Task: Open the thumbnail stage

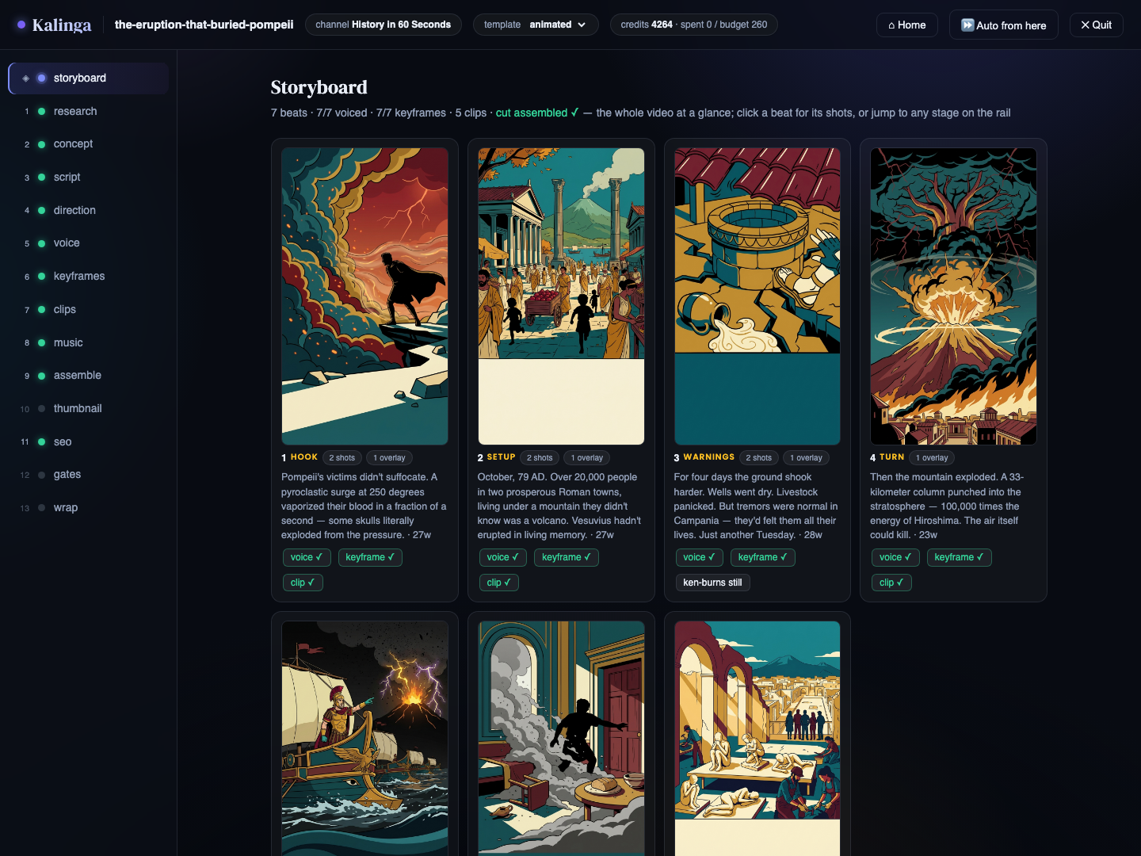Action: [x=89, y=409]
